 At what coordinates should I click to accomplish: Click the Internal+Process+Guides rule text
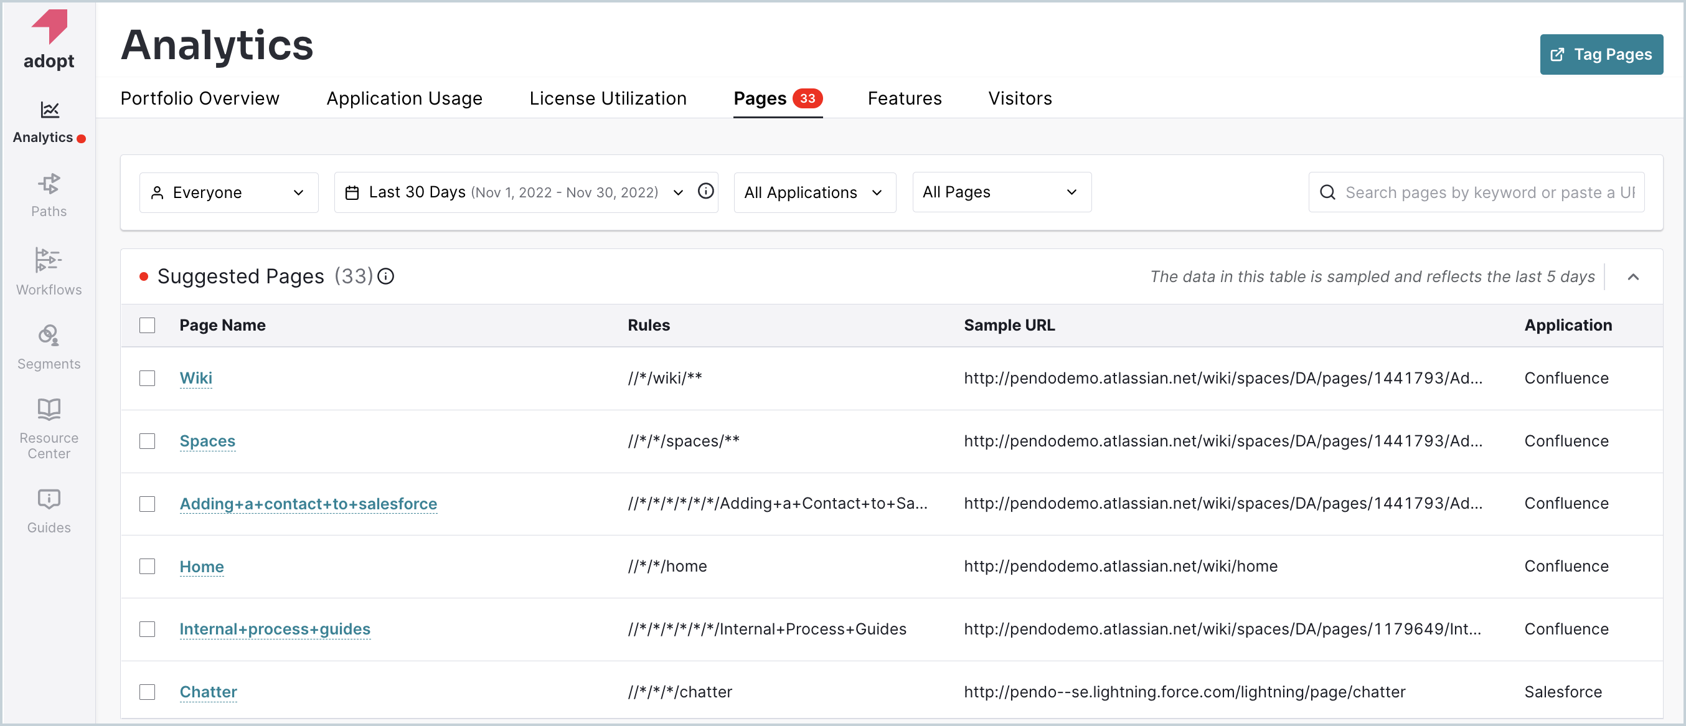(x=767, y=629)
